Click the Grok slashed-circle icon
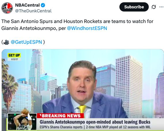The image size is (164, 131). (x=154, y=7)
